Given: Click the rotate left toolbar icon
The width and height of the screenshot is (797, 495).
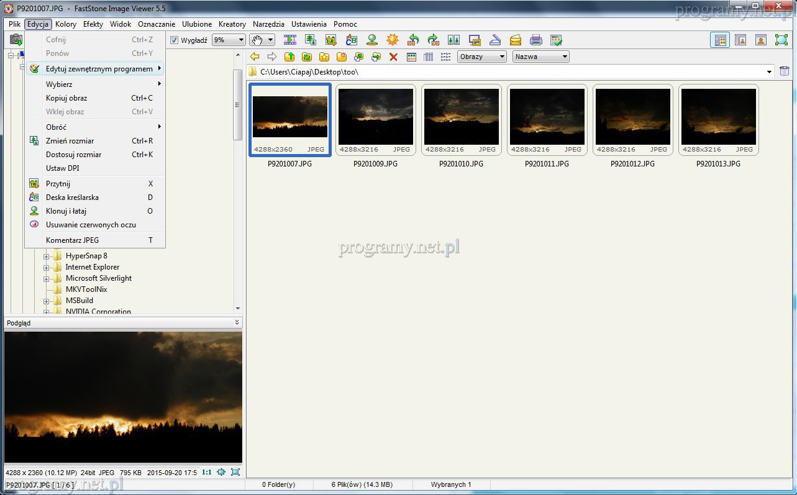Looking at the screenshot, I should click(x=413, y=40).
